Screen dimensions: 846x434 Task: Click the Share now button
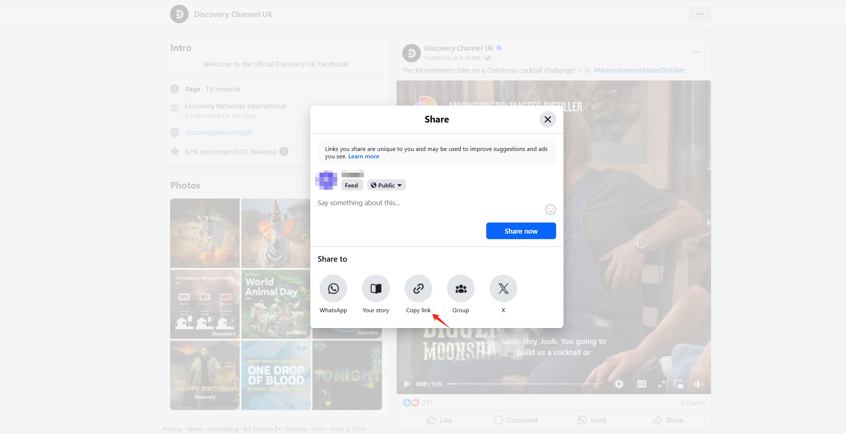[x=521, y=231]
